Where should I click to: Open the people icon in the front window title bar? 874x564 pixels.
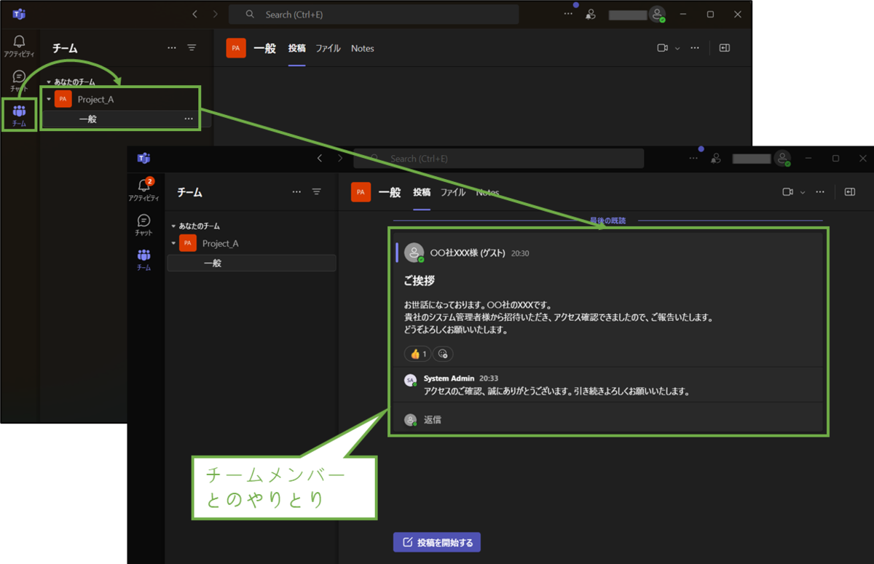tap(716, 158)
